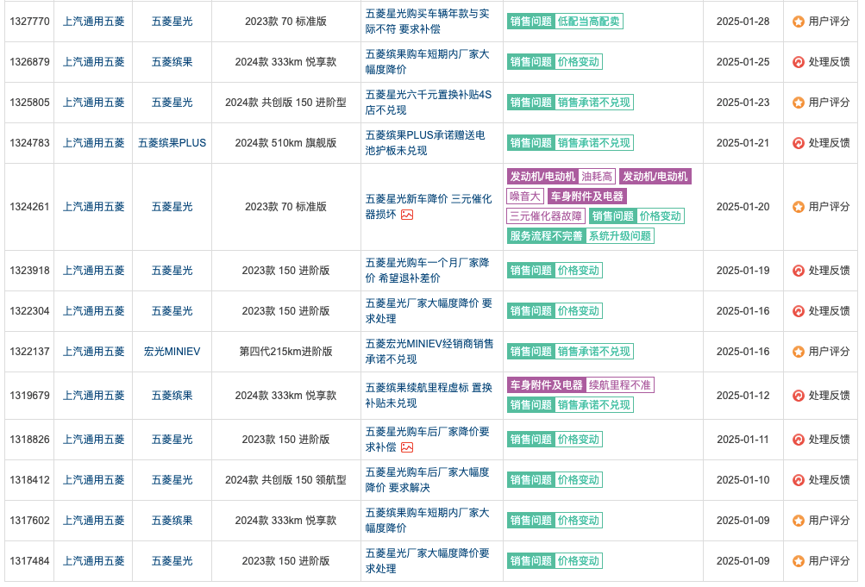865x587 pixels.
Task: Open complaint 五菱宏光MINIEV经销商销售承诺不兑现
Action: pos(429,352)
